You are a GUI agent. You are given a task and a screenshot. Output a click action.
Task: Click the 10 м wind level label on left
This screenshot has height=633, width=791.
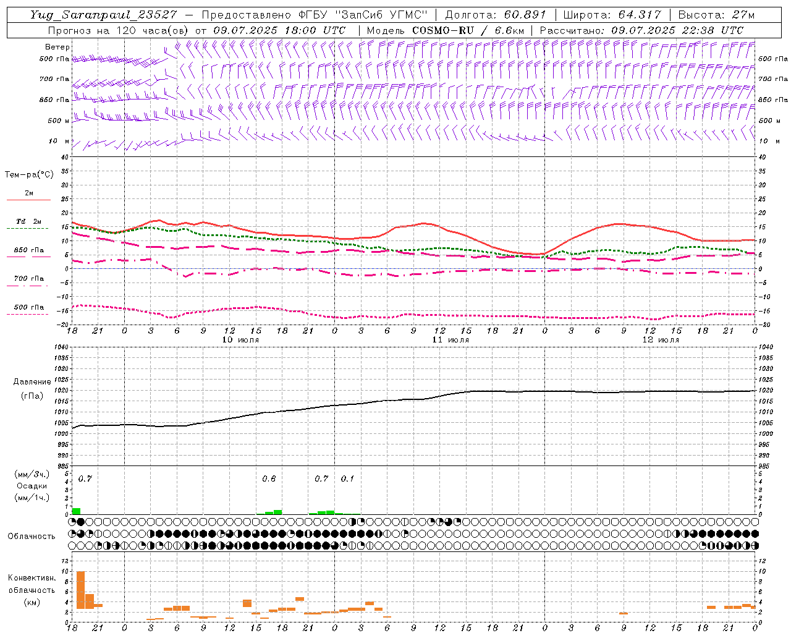point(59,141)
